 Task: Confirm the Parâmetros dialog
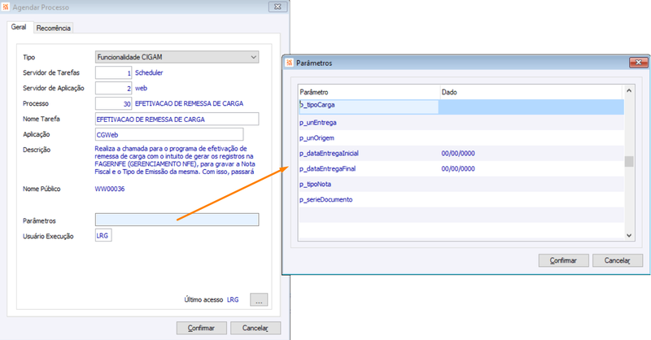tap(563, 260)
